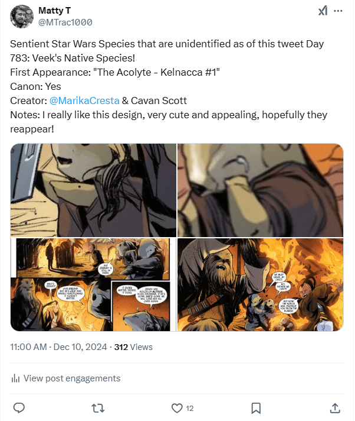
Task: Click the @MTrac1000 handle
Action: pos(65,22)
